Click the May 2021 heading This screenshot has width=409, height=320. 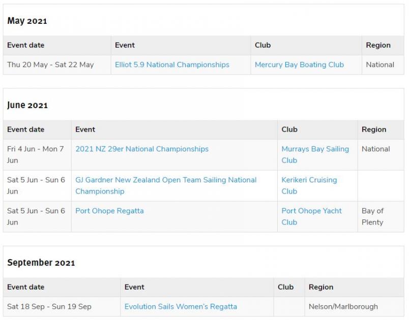point(27,21)
